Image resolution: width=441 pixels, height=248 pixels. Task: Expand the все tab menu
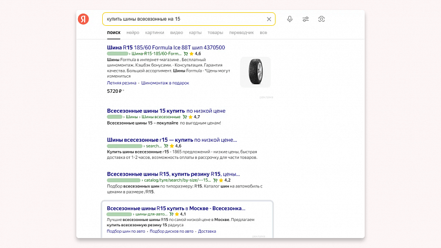(263, 32)
